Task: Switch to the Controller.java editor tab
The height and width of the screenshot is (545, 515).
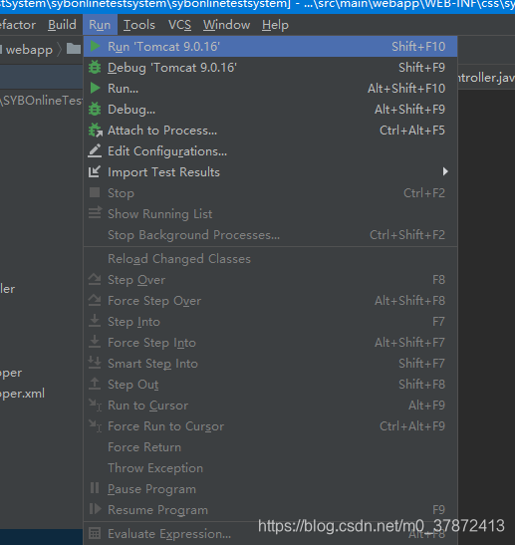Action: click(x=486, y=77)
